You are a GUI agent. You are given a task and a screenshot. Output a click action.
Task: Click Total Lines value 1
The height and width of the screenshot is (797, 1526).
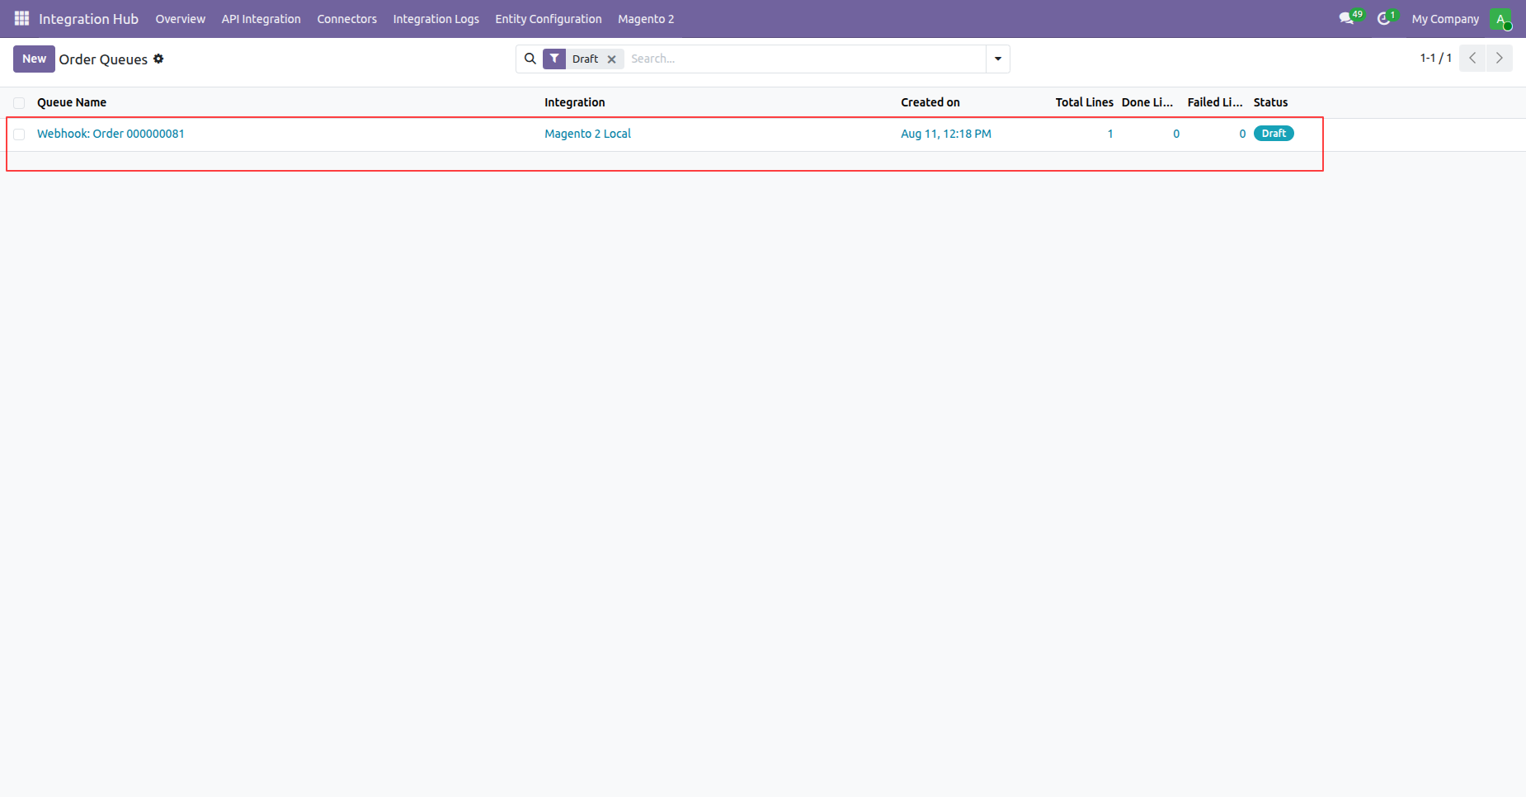(1110, 134)
